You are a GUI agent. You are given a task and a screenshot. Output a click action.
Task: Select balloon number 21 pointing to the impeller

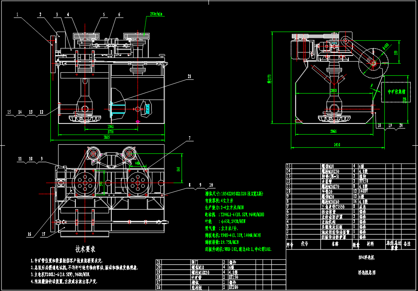point(189,77)
